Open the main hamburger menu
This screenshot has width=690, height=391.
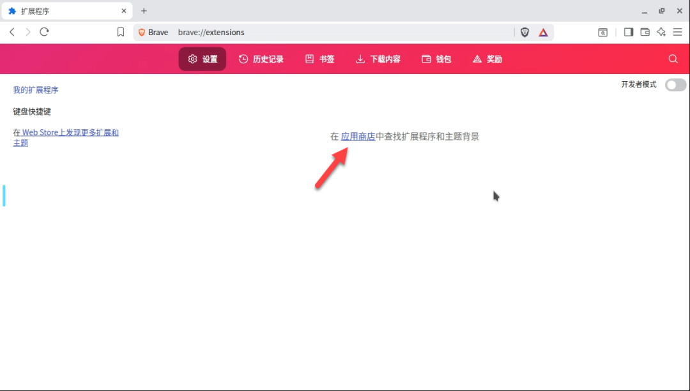pyautogui.click(x=677, y=32)
